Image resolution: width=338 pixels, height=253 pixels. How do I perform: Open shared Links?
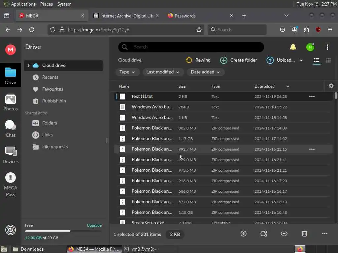48,135
